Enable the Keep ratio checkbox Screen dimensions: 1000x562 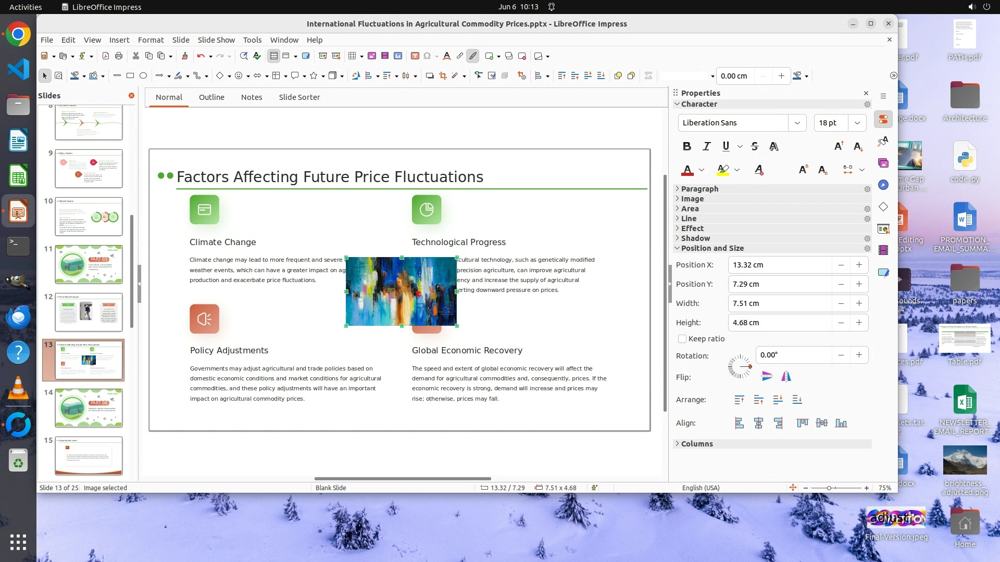point(682,339)
